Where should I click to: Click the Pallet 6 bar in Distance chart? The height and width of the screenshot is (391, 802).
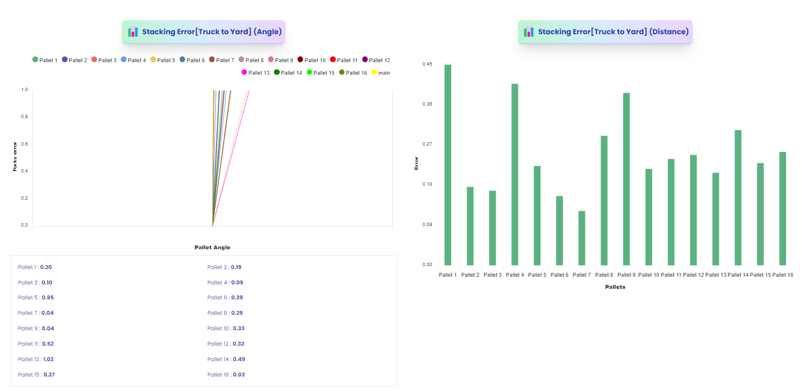tap(559, 230)
